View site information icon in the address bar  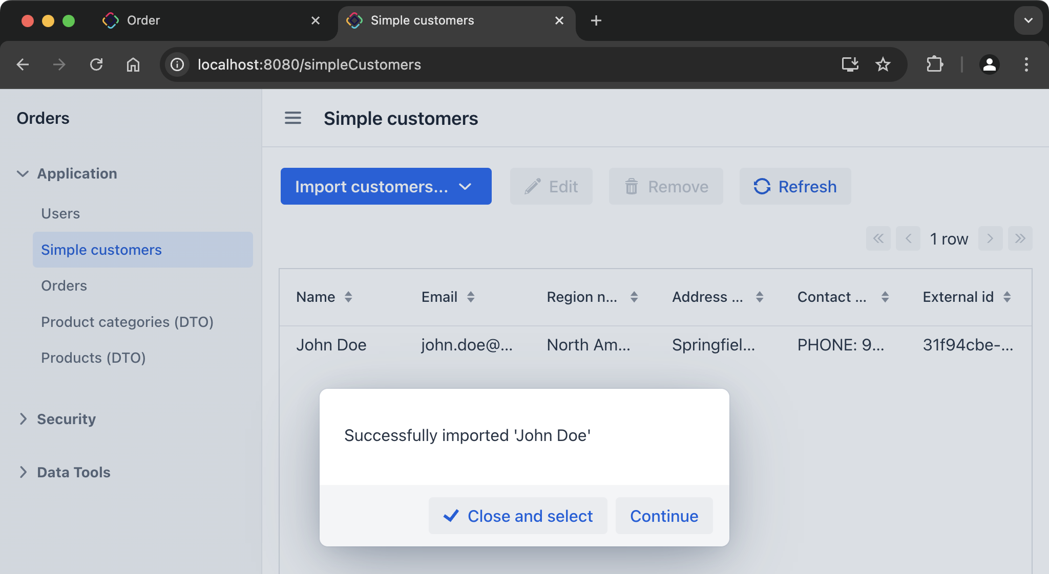coord(177,64)
